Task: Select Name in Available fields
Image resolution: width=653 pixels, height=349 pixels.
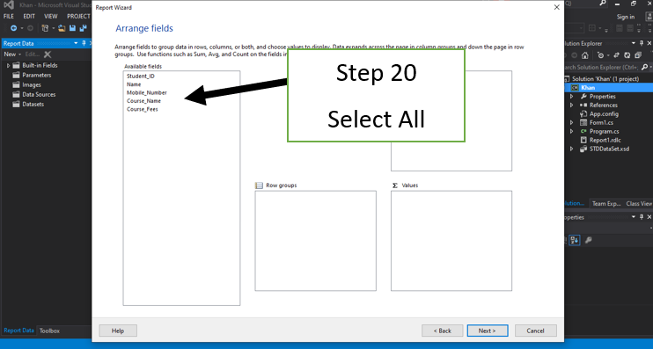Action: [x=134, y=84]
